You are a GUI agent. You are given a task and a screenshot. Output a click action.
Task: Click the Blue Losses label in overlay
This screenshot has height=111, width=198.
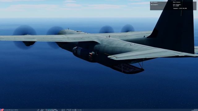click(177, 2)
